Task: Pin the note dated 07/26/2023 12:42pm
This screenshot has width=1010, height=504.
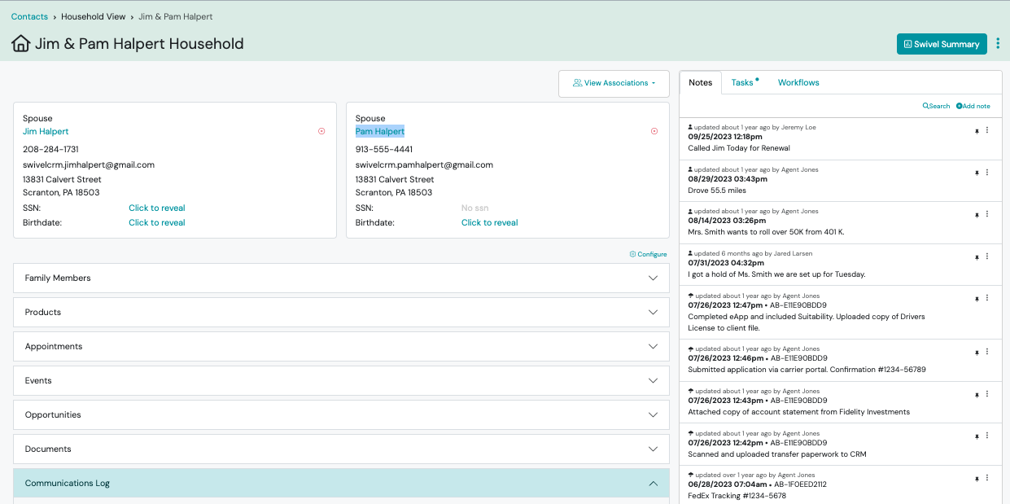Action: point(977,437)
